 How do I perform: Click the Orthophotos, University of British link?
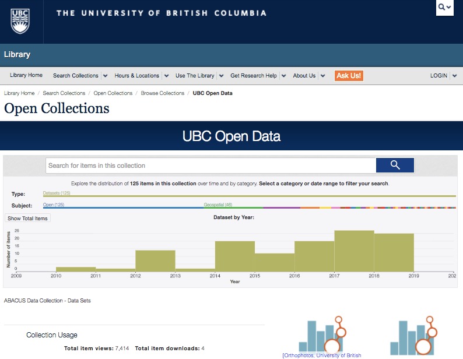(x=321, y=356)
